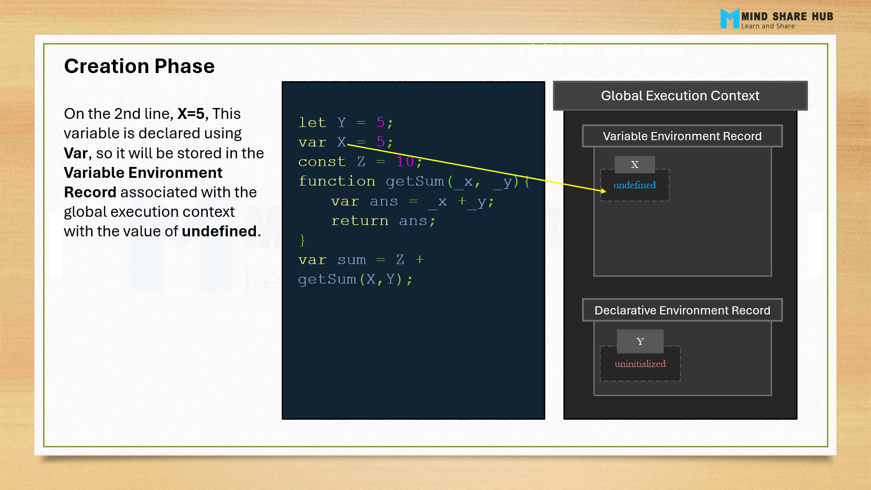Click the code line 'var X = 5;'
The image size is (871, 490).
(x=346, y=142)
